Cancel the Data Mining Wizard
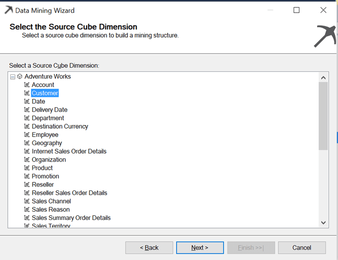 click(x=302, y=248)
